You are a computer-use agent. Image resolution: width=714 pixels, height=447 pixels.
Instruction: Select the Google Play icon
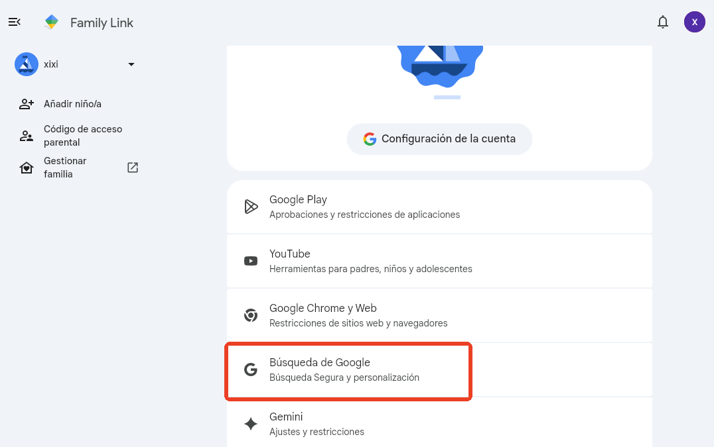[x=250, y=206]
